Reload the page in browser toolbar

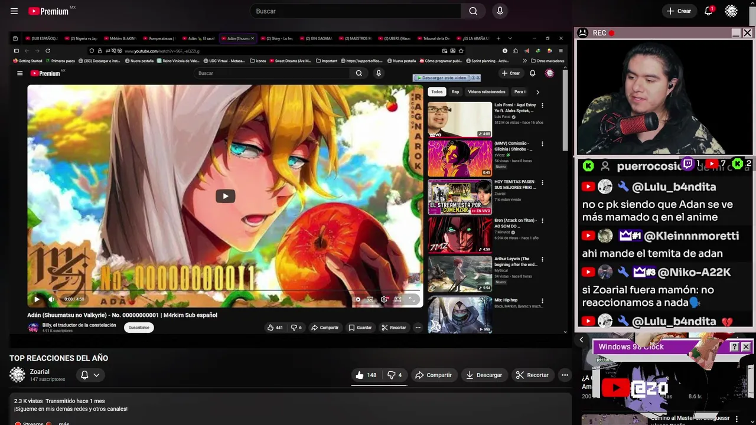[x=48, y=51]
